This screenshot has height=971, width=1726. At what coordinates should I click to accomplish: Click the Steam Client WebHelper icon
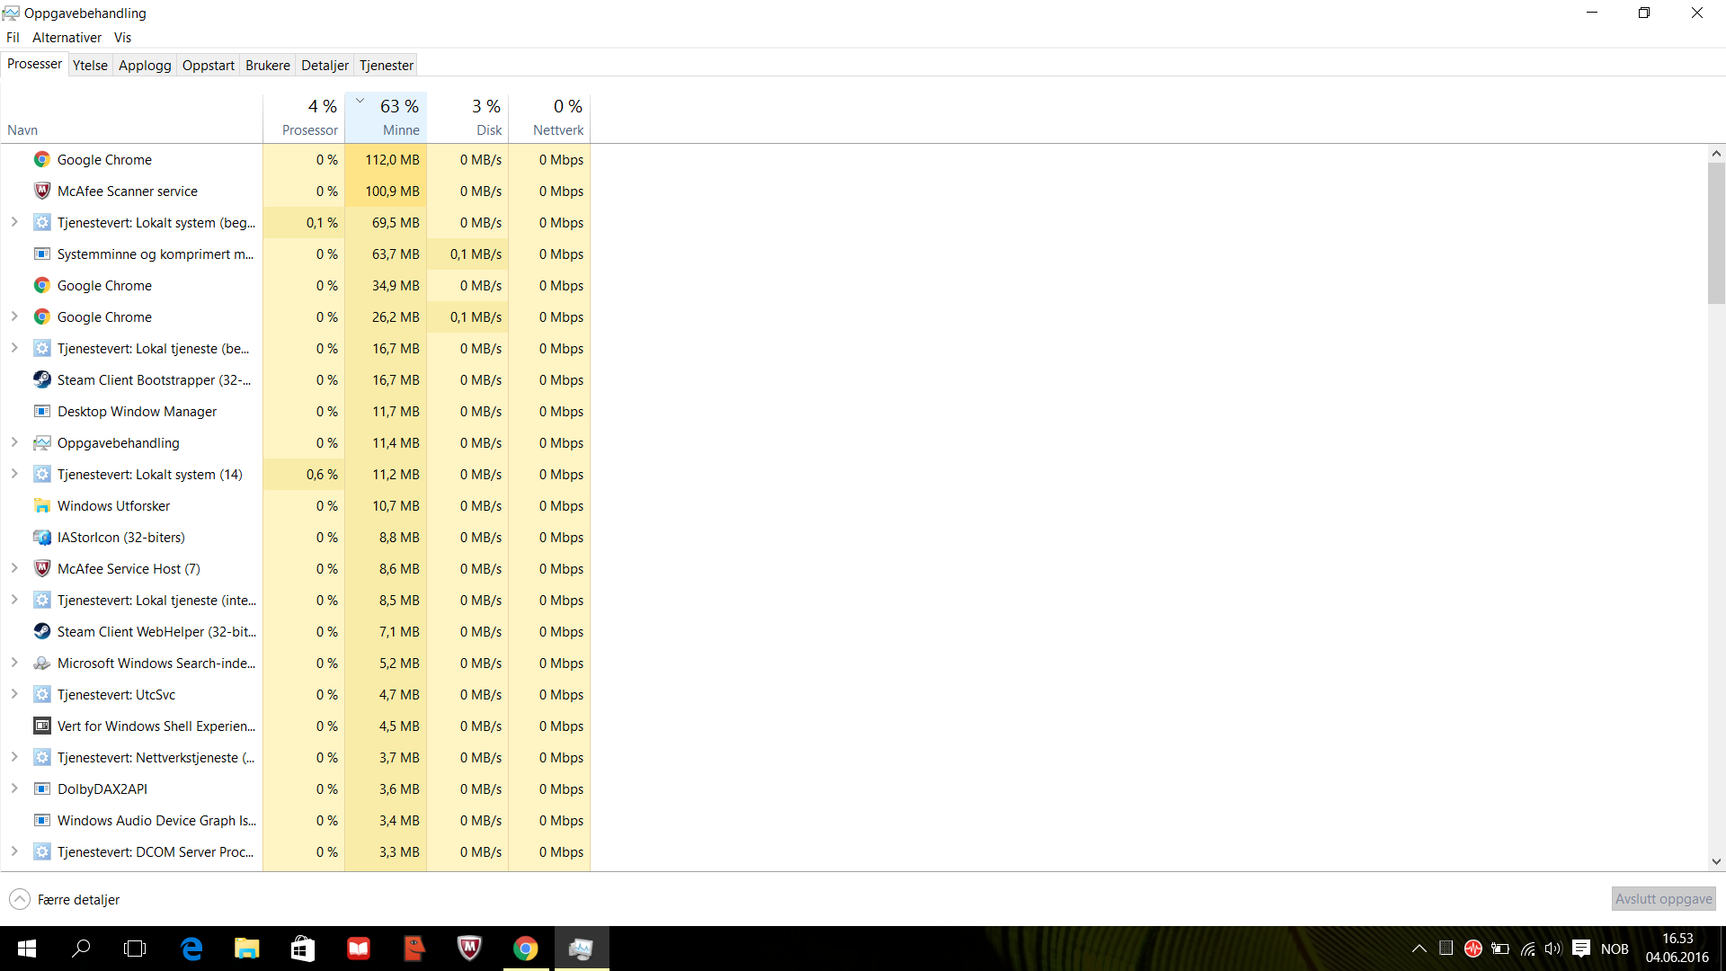point(42,631)
